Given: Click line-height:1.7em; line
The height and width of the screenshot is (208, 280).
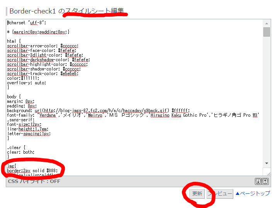Looking at the screenshot, I should [28, 129].
